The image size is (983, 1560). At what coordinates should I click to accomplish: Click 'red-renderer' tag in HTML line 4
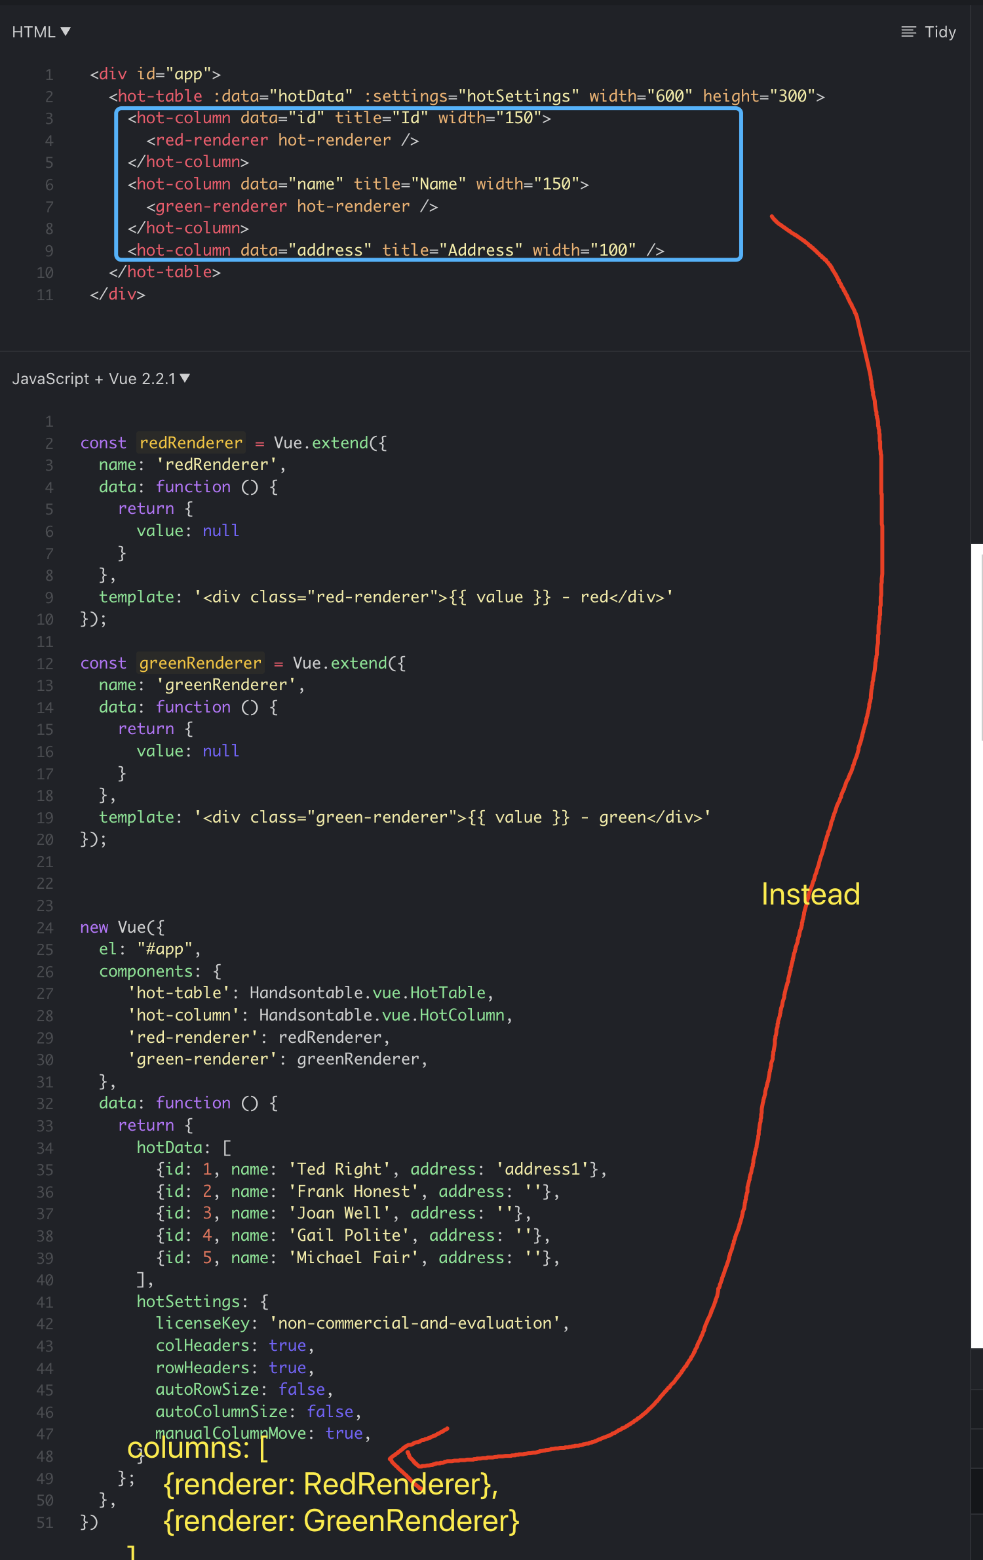212,140
